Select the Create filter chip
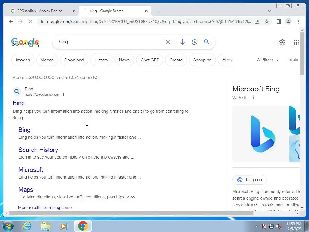Viewport: 309px width, 232px height. (x=176, y=60)
